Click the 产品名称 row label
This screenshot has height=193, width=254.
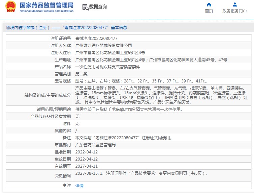click(x=63, y=67)
